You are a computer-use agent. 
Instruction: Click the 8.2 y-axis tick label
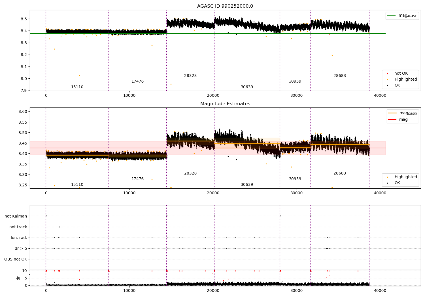coord(24,55)
